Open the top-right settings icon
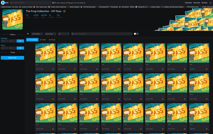Screen dimensions: 213x134 (211, 3)
